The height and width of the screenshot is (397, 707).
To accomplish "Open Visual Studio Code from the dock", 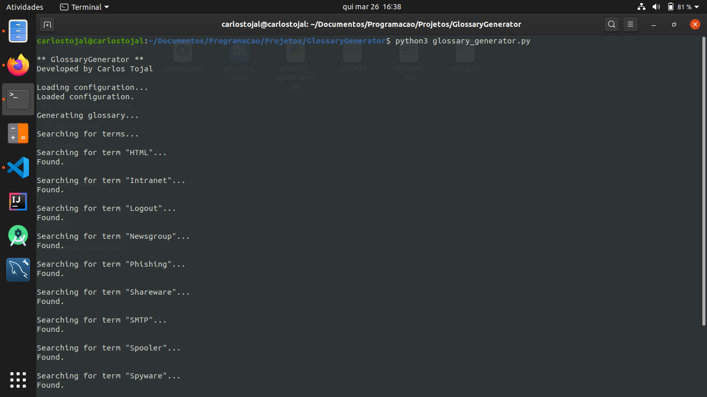I will (x=18, y=167).
